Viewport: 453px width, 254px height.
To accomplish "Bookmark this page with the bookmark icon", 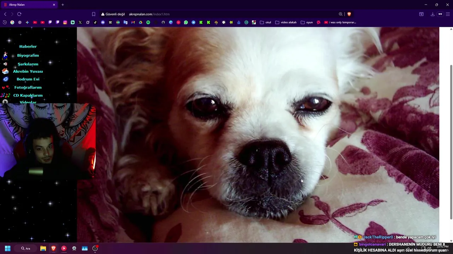I will 93,14.
